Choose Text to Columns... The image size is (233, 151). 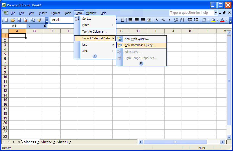(95, 32)
